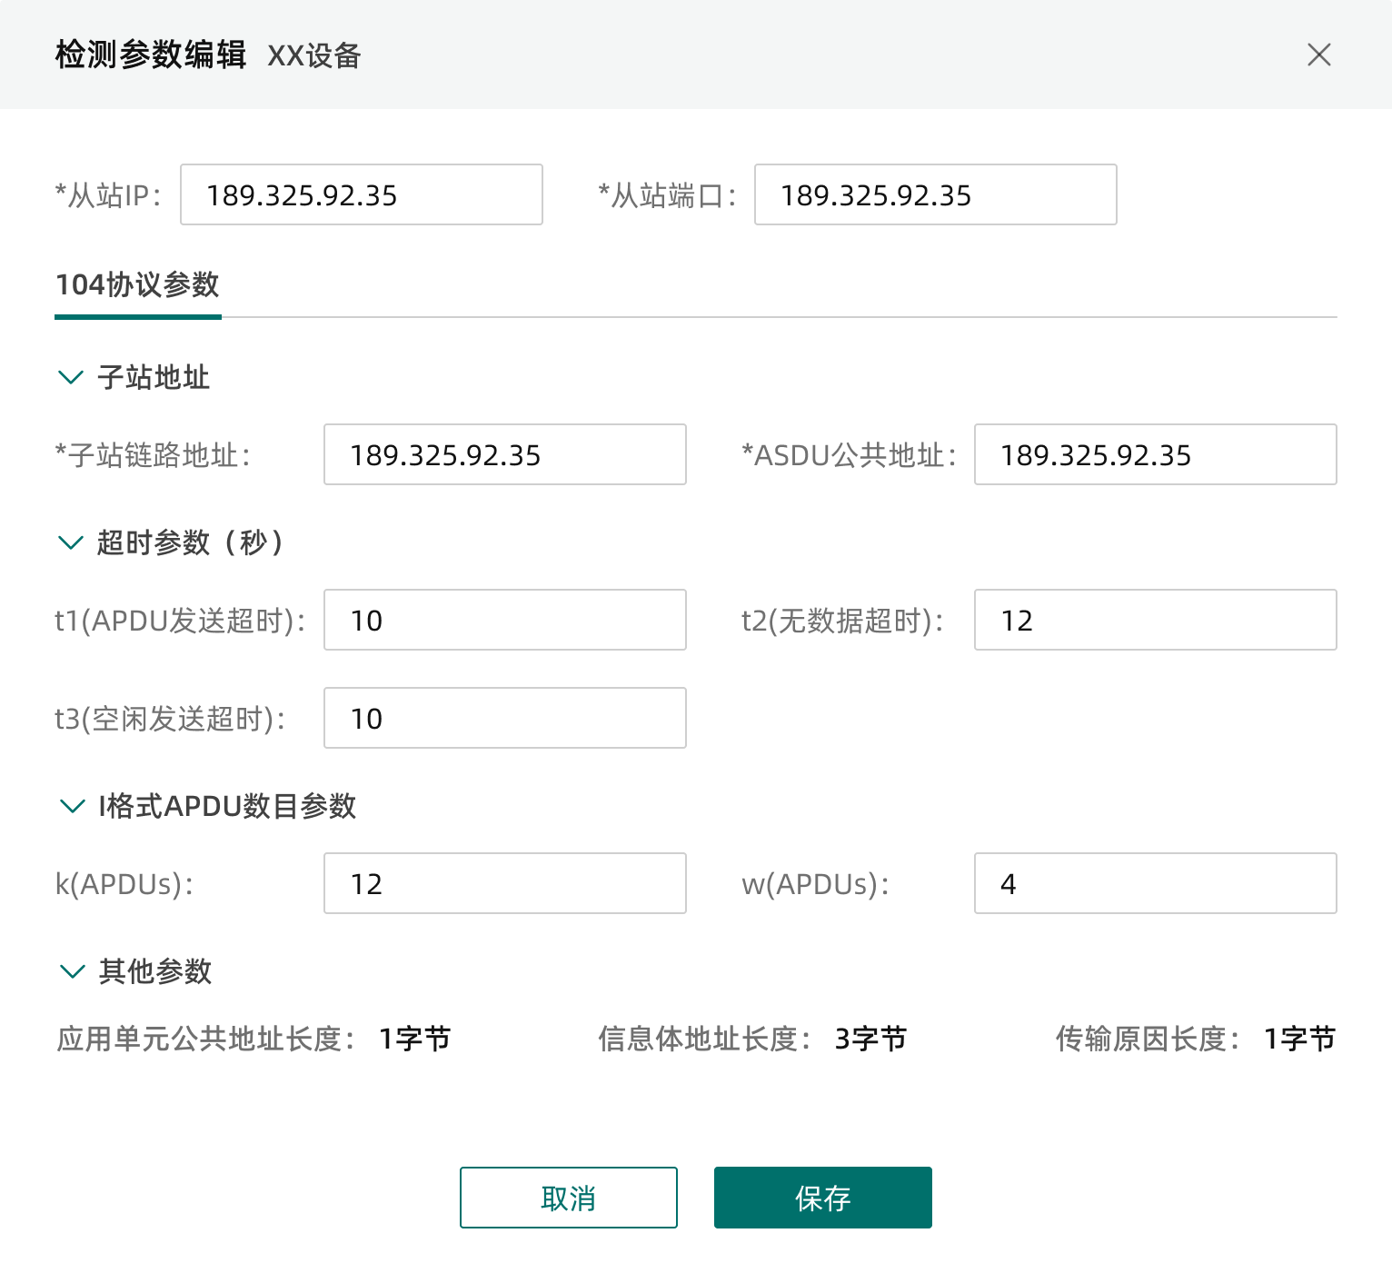Click the *从站端口: label
The image size is (1392, 1283).
click(668, 195)
